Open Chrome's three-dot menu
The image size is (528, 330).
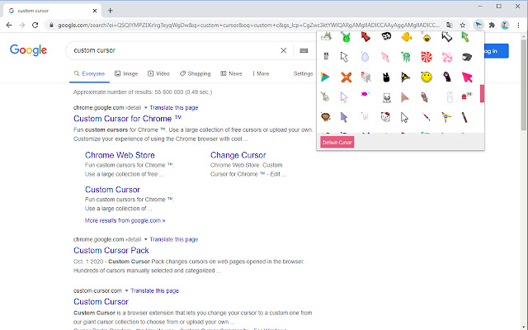point(518,25)
